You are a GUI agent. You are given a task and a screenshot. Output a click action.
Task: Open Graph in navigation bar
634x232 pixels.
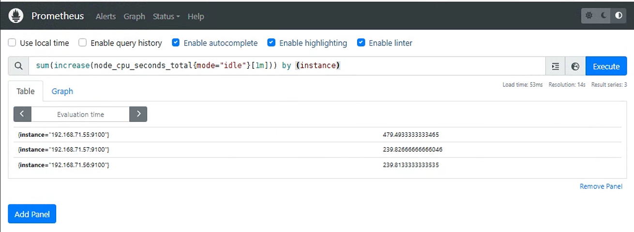pyautogui.click(x=134, y=16)
